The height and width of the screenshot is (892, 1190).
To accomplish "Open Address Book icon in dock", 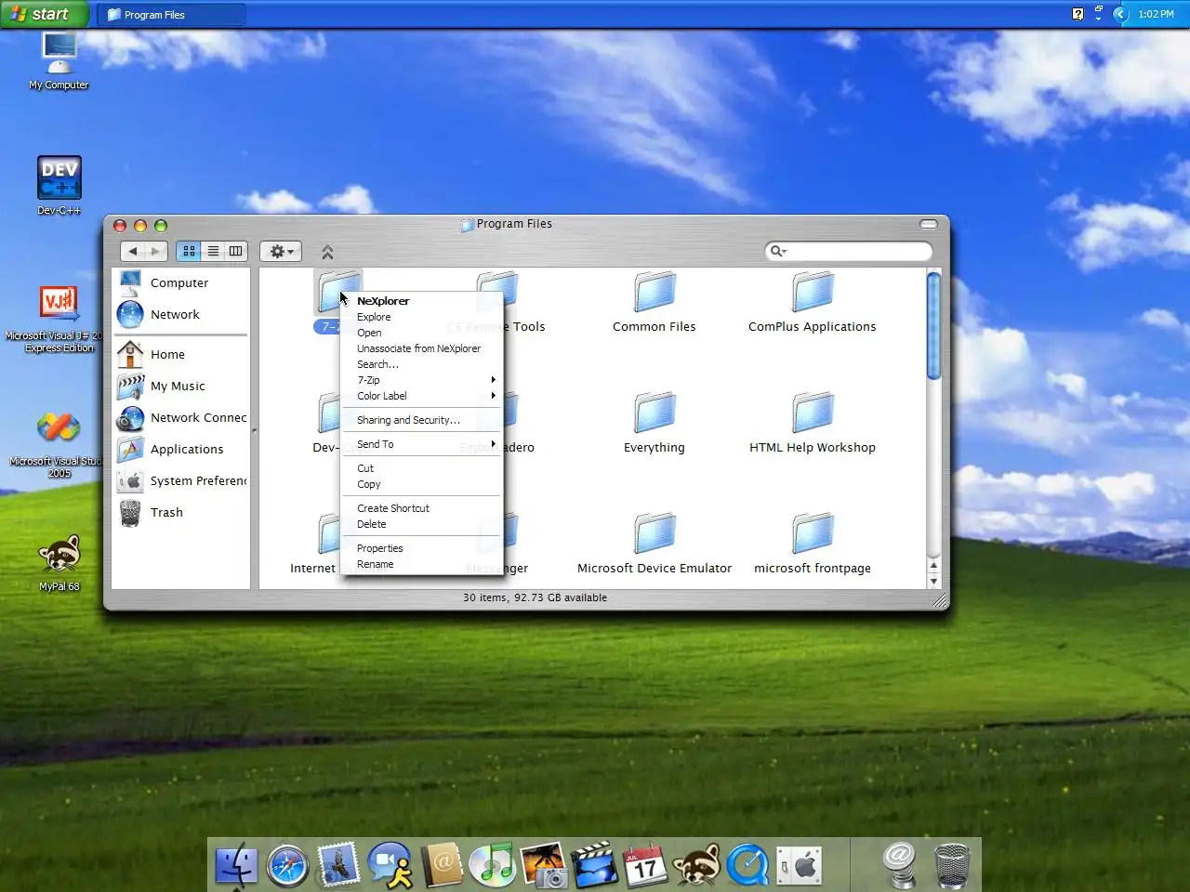I will tap(442, 865).
